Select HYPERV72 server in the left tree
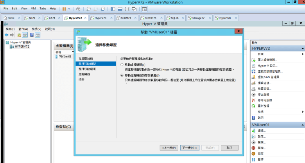Image resolution: width=305 pixels, height=163 pixels. click(22, 47)
